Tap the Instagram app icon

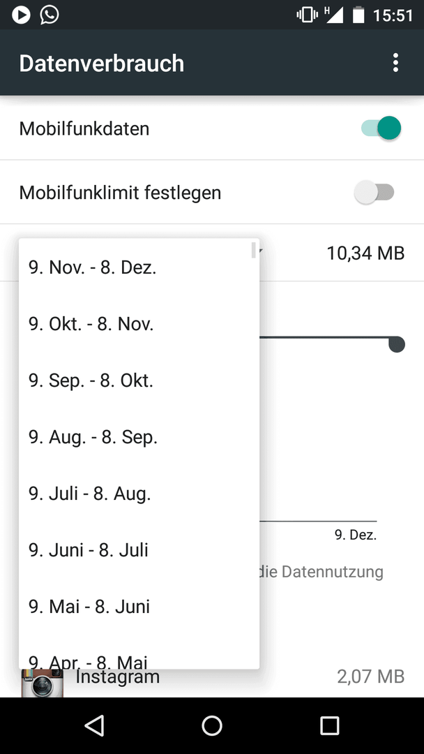coord(43,683)
